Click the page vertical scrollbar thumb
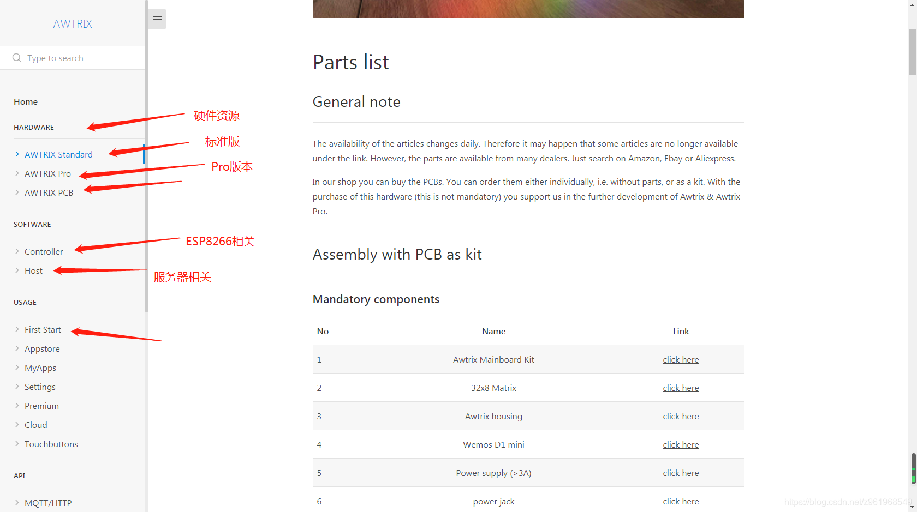 pos(912,53)
